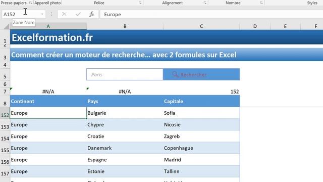Click the cell showing 152 in row 7

201,92
